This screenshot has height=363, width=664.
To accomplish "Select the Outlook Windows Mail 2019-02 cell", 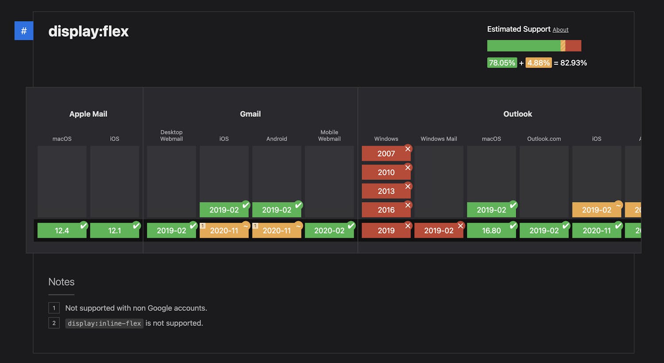I will [439, 230].
